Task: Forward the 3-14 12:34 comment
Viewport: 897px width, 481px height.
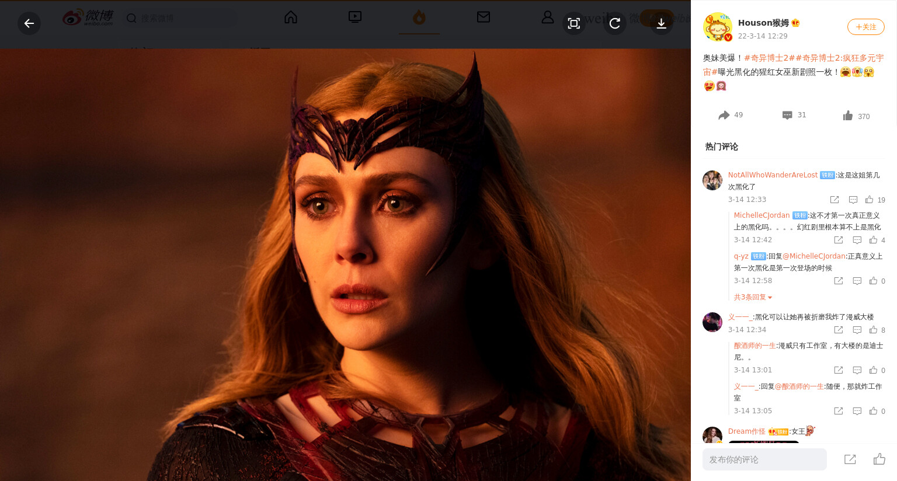Action: pos(839,330)
